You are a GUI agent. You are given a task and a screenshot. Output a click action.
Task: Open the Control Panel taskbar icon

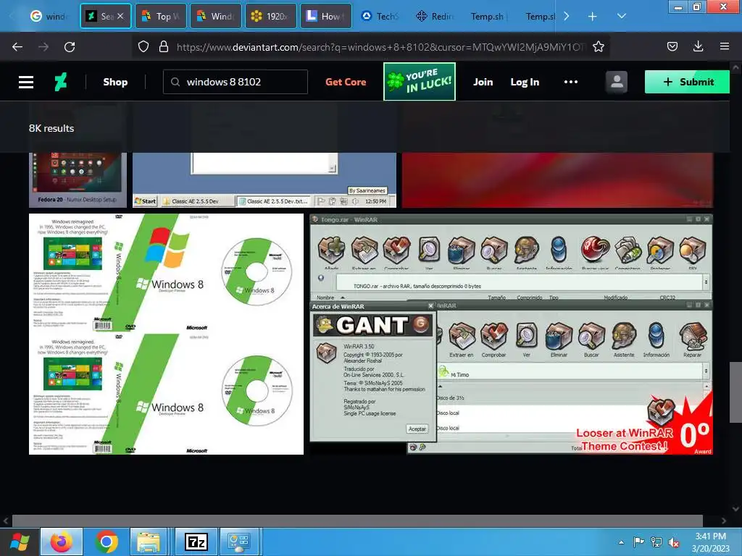tap(239, 542)
